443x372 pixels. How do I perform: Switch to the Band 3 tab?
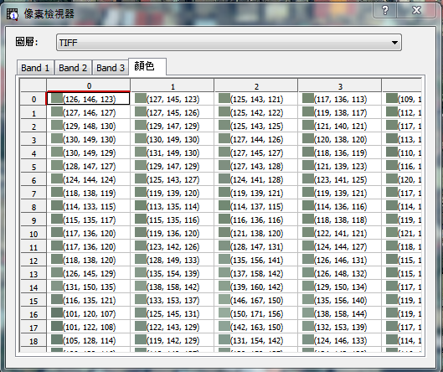click(x=111, y=68)
